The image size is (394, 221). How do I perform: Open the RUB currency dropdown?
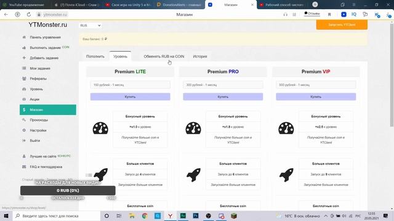coord(90,25)
